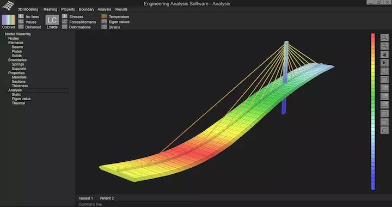Select the pointer selection tool icon
The image size is (392, 207).
click(384, 63)
